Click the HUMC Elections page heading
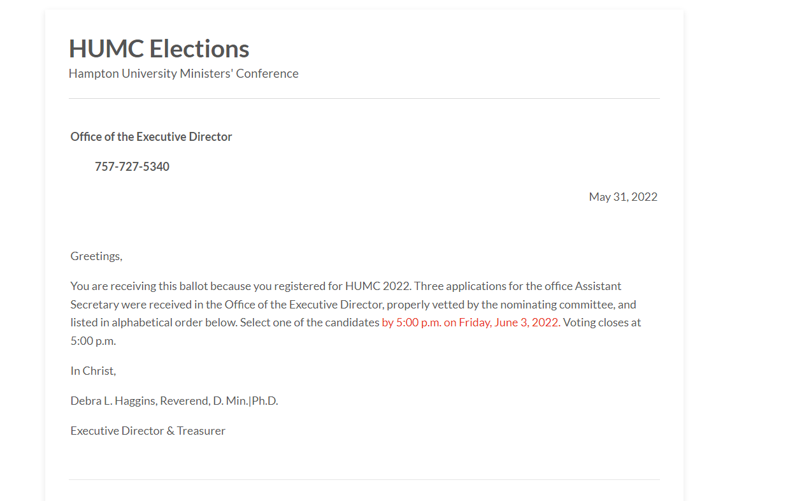Screen dimensions: 795x501 tap(159, 48)
